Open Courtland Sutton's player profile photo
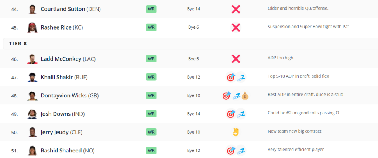The height and width of the screenshot is (158, 378). pos(32,9)
